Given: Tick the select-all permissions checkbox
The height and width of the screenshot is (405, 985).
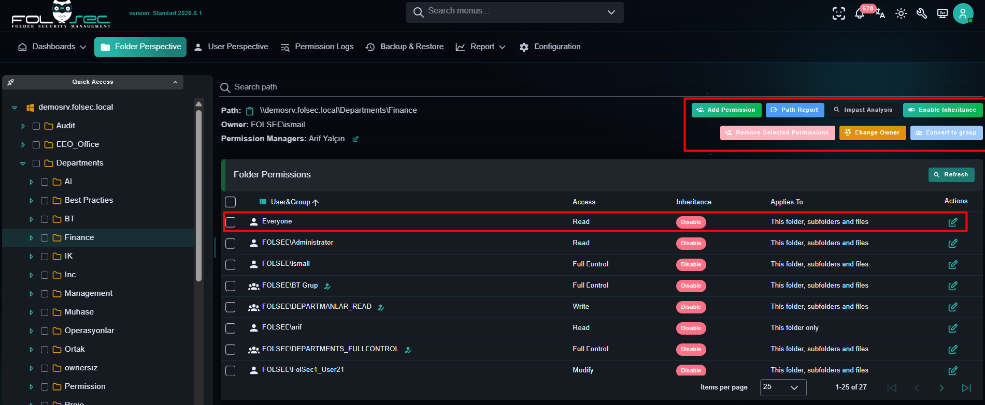Looking at the screenshot, I should point(231,202).
